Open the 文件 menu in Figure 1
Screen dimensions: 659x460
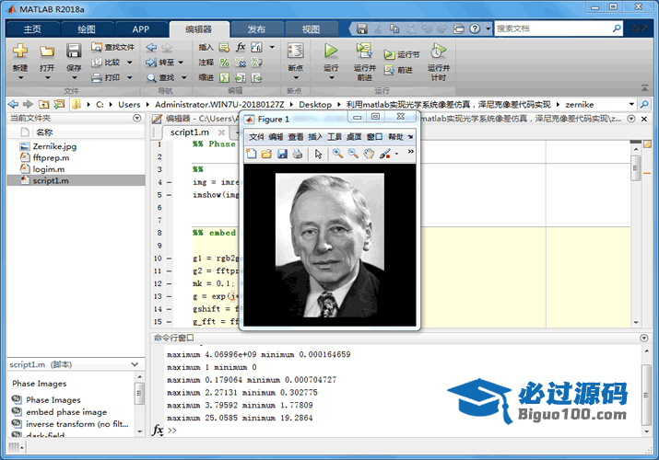click(256, 137)
